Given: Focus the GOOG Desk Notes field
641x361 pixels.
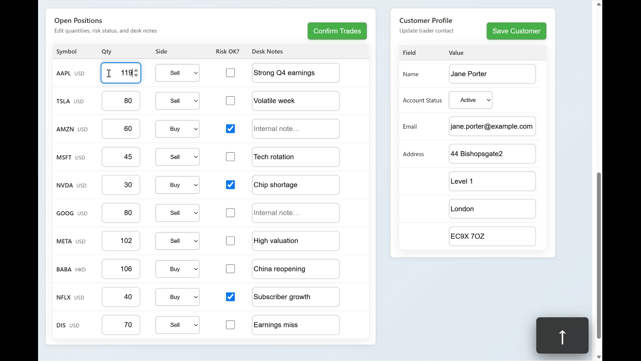Looking at the screenshot, I should click(x=295, y=213).
